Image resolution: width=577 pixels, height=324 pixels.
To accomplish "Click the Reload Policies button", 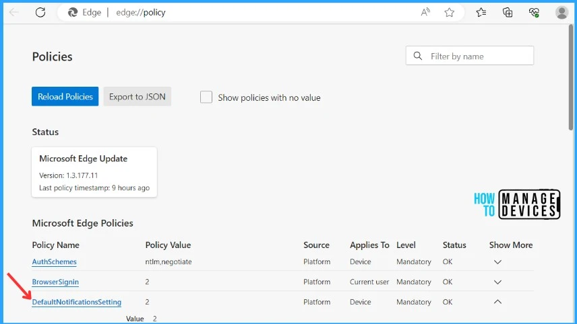I will 65,97.
